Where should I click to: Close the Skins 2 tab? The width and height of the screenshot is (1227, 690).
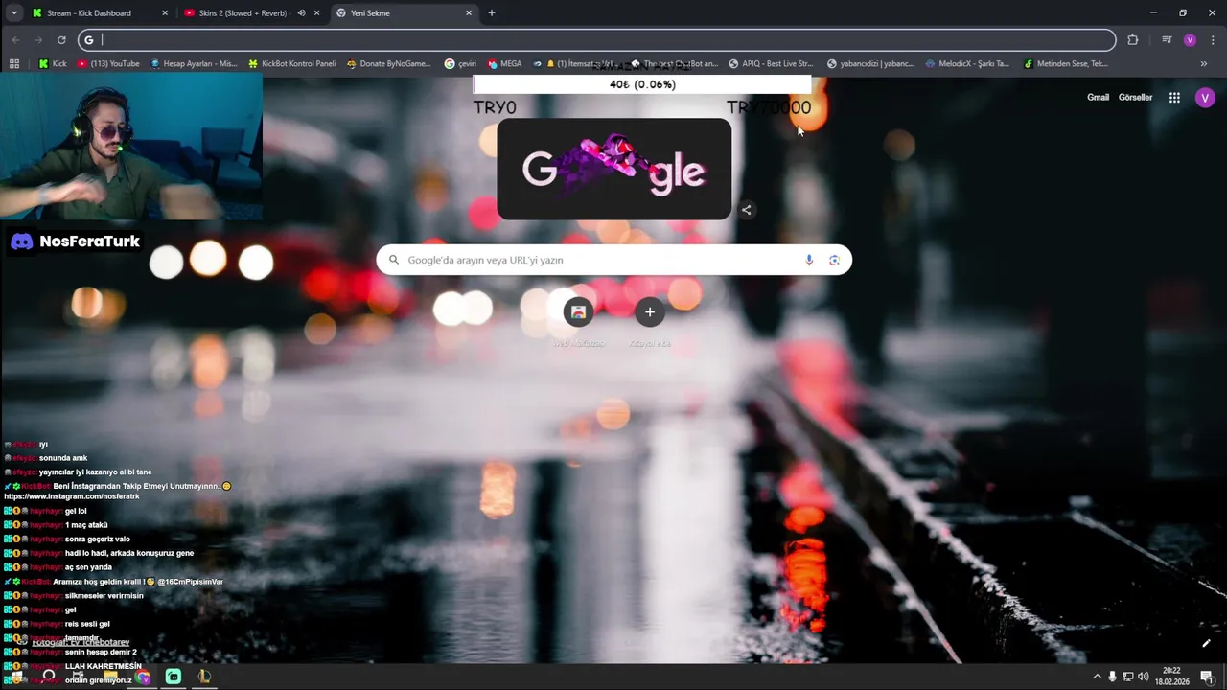coord(316,13)
